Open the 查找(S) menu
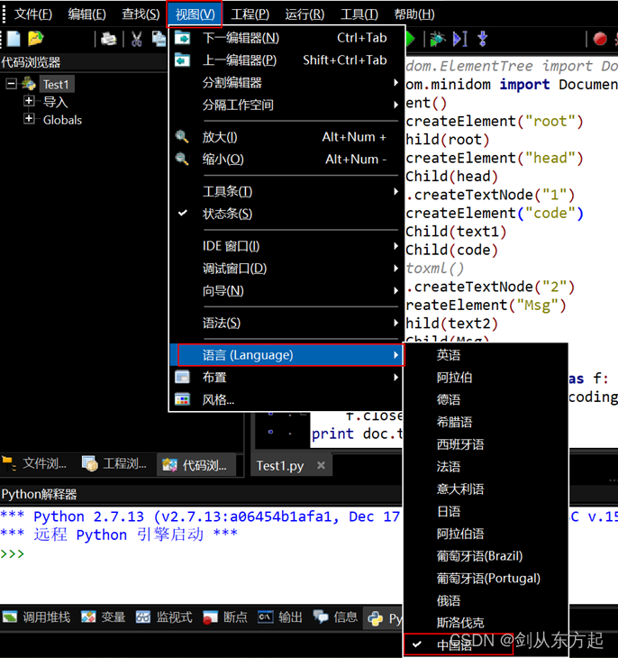The image size is (618, 658). click(x=141, y=14)
